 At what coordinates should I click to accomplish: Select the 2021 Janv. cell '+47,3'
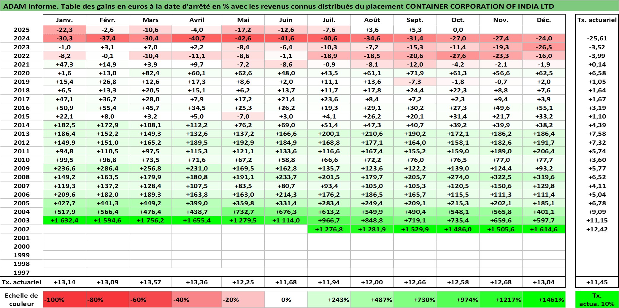click(65, 64)
